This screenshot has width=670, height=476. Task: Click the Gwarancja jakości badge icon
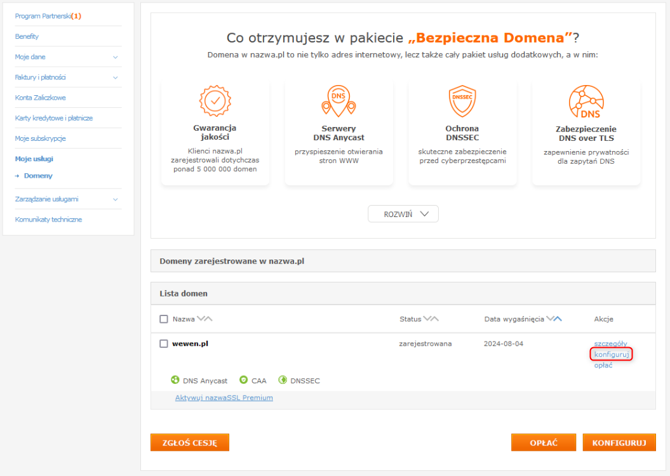point(215,101)
